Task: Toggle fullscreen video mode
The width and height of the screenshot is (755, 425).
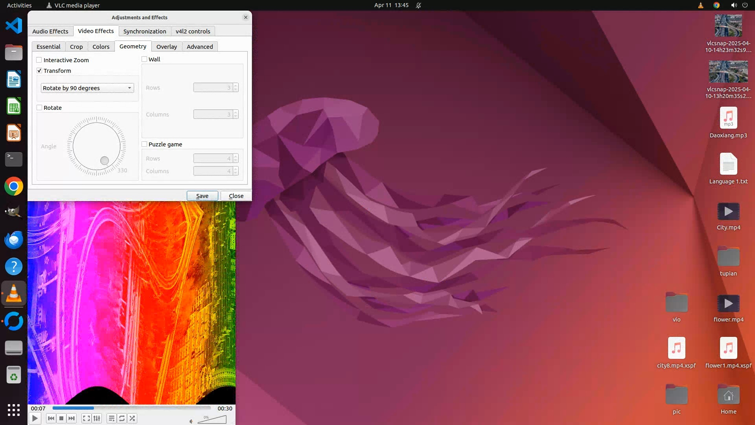Action: (x=87, y=418)
